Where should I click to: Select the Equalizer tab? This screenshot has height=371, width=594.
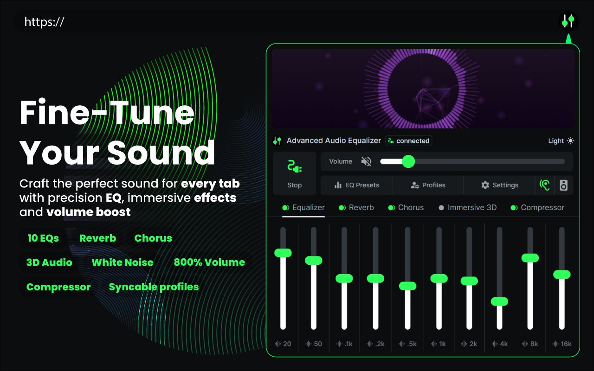pos(303,208)
